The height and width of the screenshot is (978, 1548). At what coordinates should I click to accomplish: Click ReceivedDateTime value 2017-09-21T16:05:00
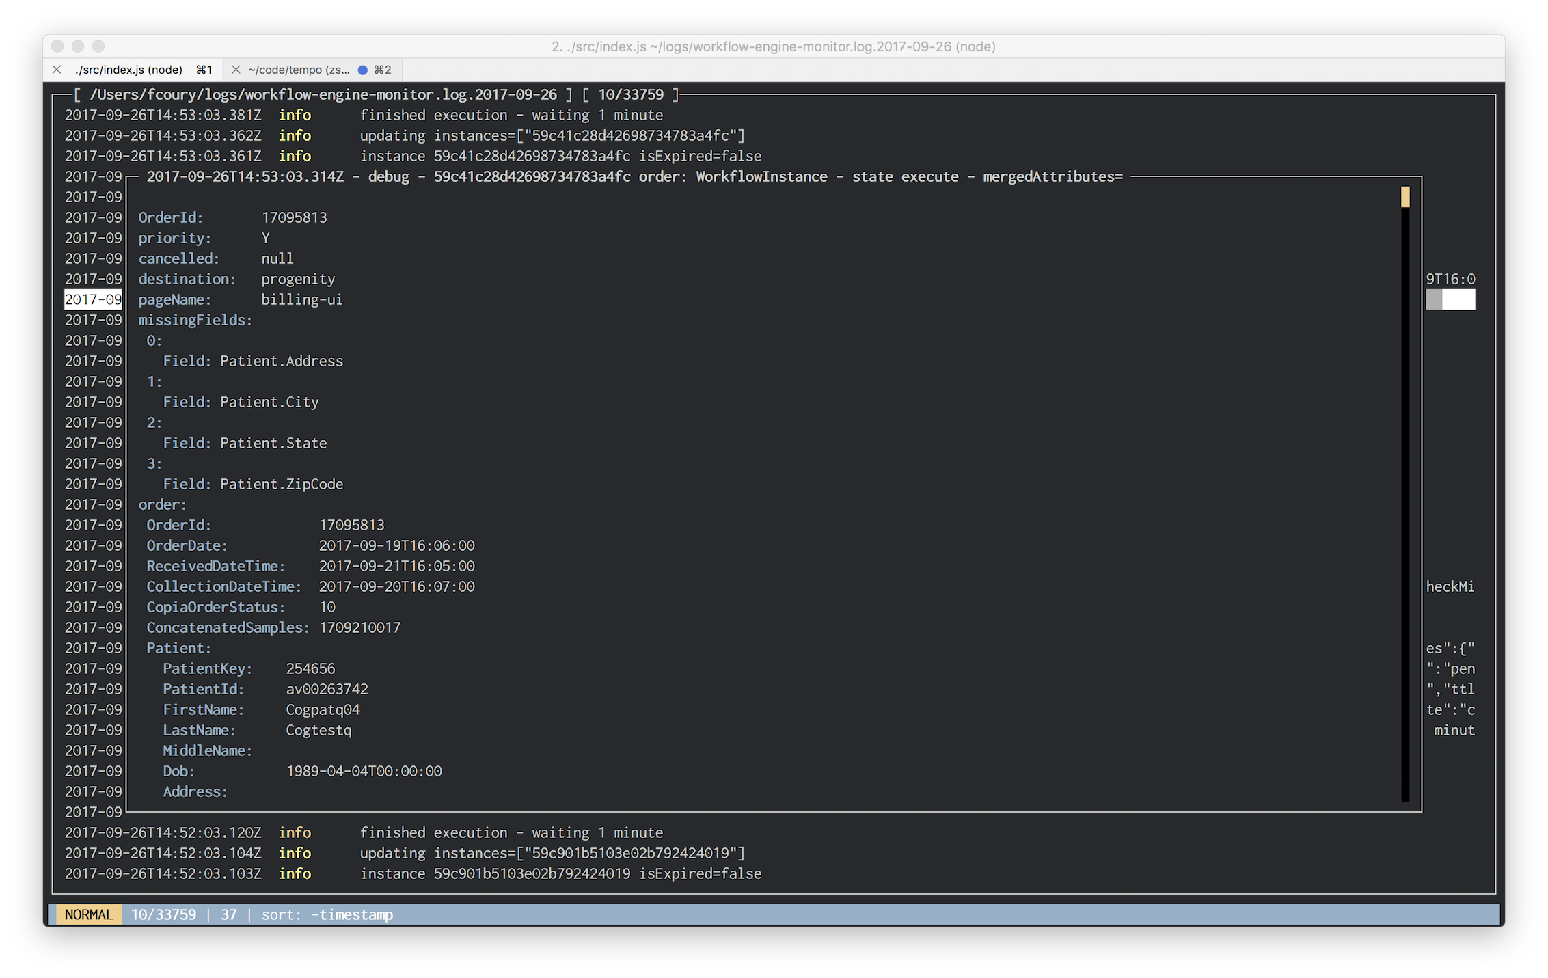click(x=397, y=566)
